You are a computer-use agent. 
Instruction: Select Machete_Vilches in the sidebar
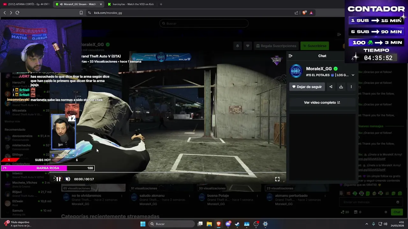[x=27, y=184]
